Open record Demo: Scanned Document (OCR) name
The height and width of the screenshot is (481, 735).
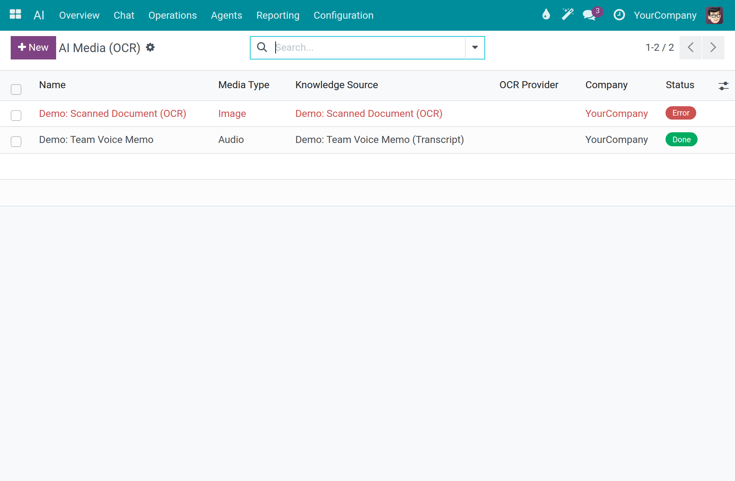112,114
